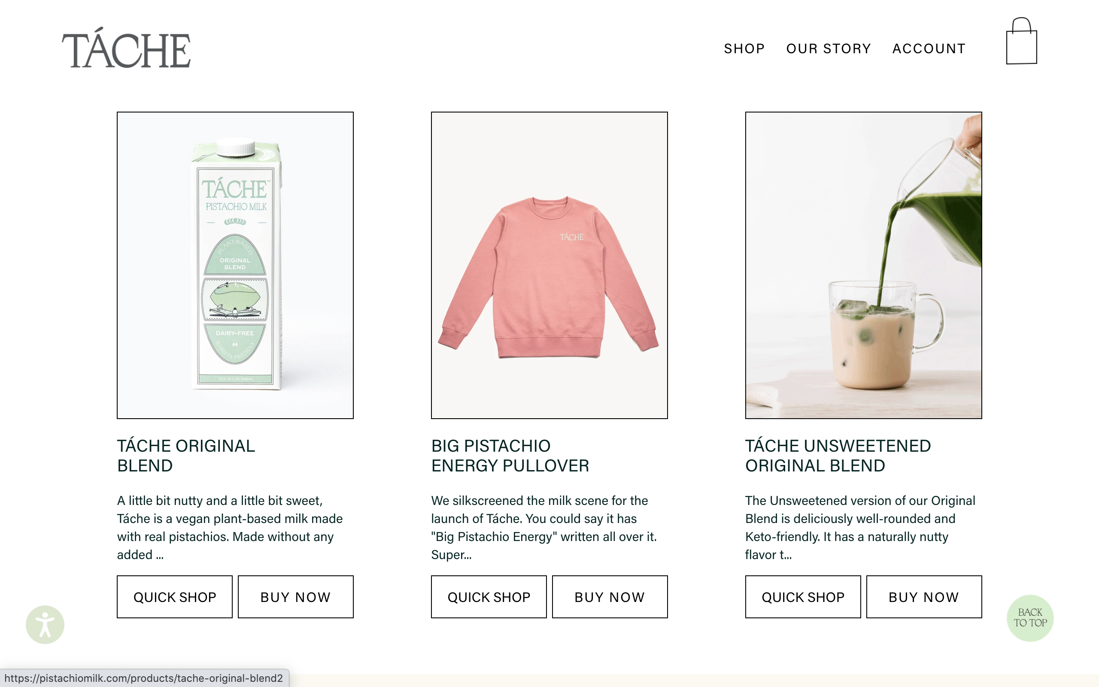Quick Shop the Unsweetened Original Blend
This screenshot has width=1099, height=687.
click(x=803, y=596)
